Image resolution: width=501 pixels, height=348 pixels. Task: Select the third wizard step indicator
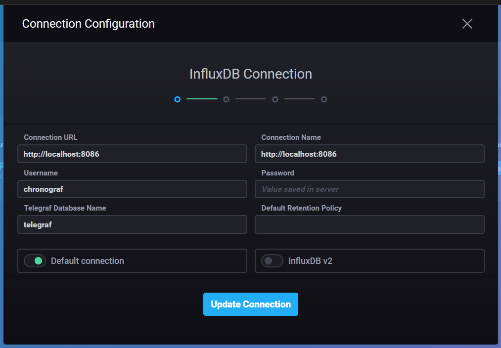[275, 99]
